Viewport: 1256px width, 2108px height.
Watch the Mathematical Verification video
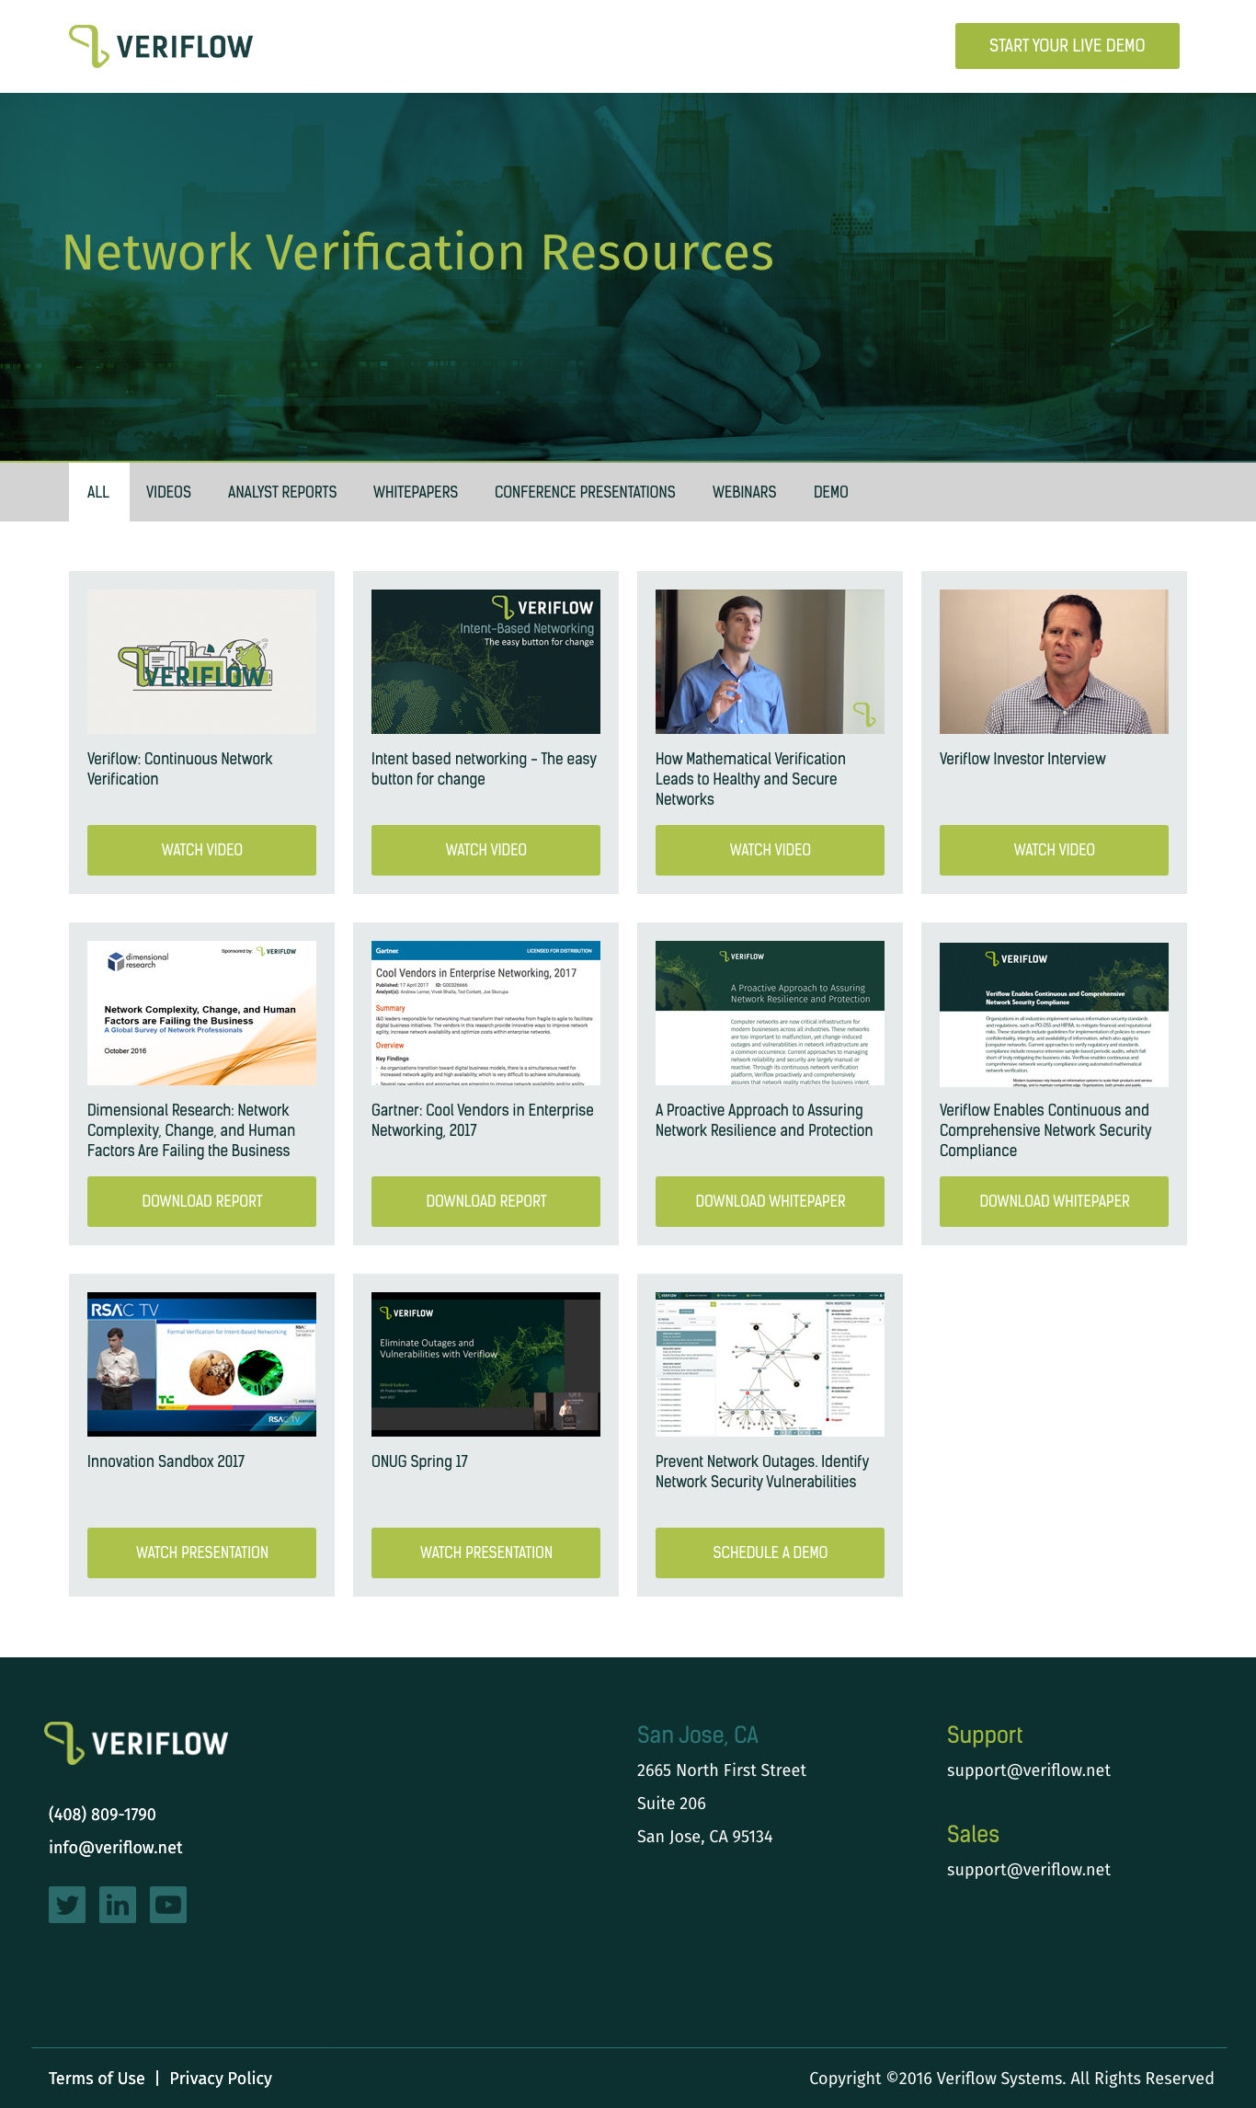click(x=770, y=850)
